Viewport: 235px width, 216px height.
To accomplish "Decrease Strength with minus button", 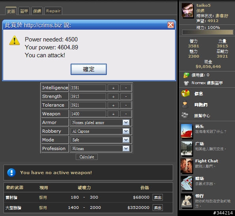I will (x=126, y=96).
